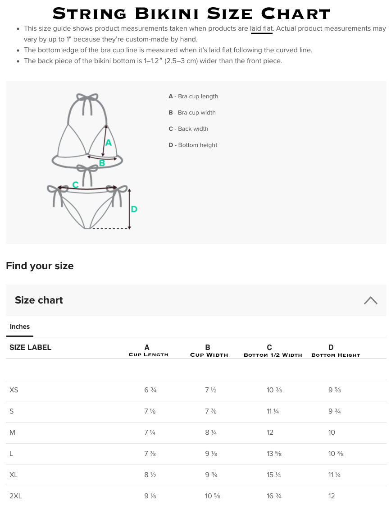Select the M size row label
The width and height of the screenshot is (391, 506).
coord(12,432)
